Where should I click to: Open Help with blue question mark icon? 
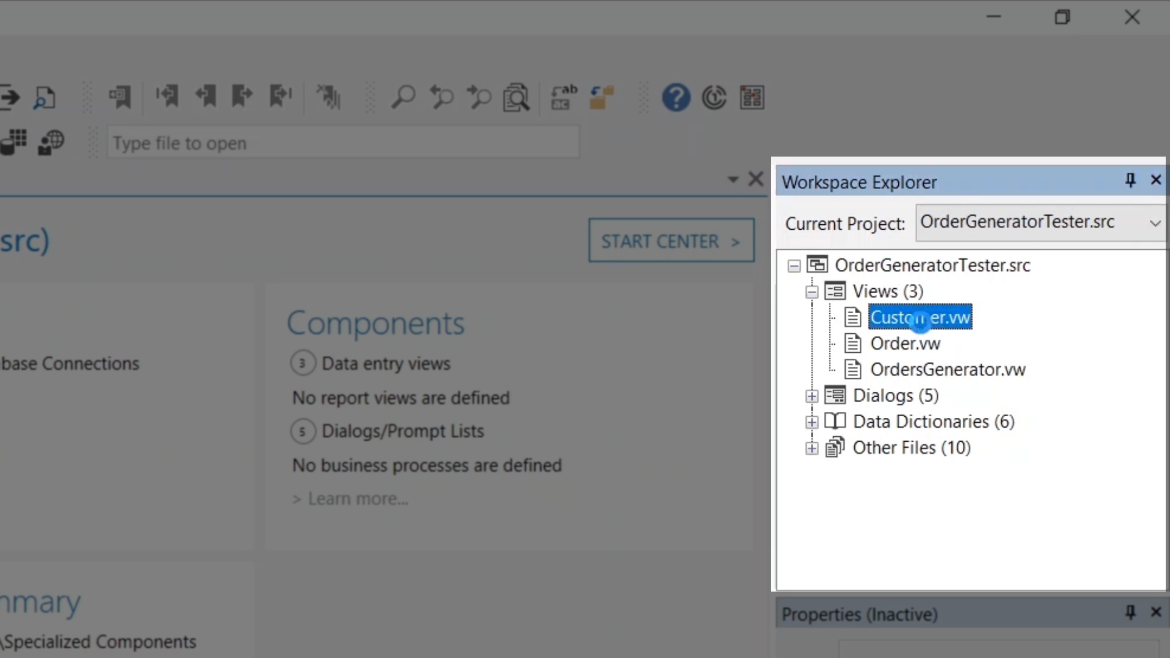[676, 97]
